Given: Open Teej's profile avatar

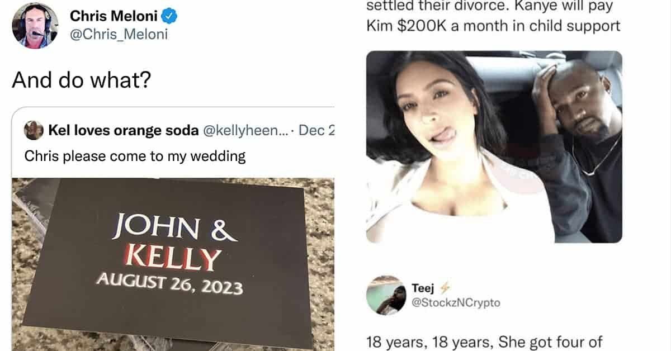Looking at the screenshot, I should tap(386, 295).
